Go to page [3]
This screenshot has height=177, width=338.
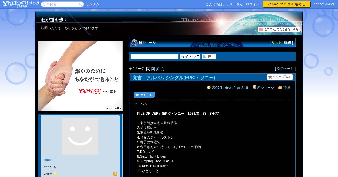(x=158, y=69)
